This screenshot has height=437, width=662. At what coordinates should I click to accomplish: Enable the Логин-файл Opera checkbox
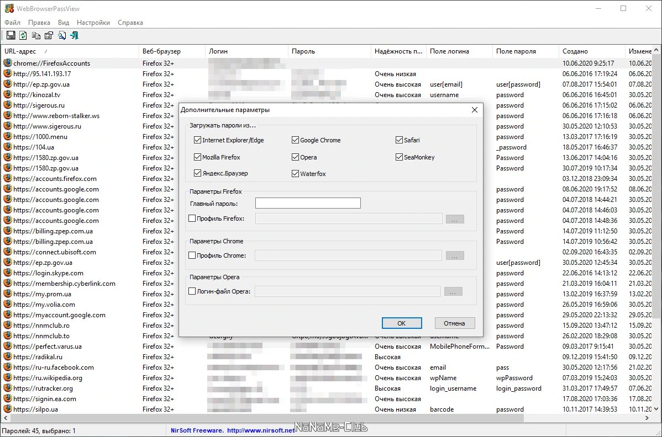pos(192,291)
